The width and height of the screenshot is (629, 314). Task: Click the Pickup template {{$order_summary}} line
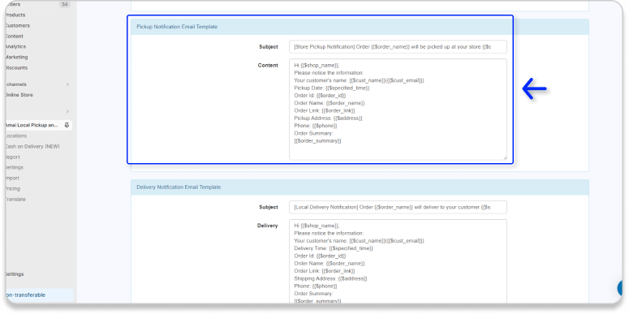[317, 141]
